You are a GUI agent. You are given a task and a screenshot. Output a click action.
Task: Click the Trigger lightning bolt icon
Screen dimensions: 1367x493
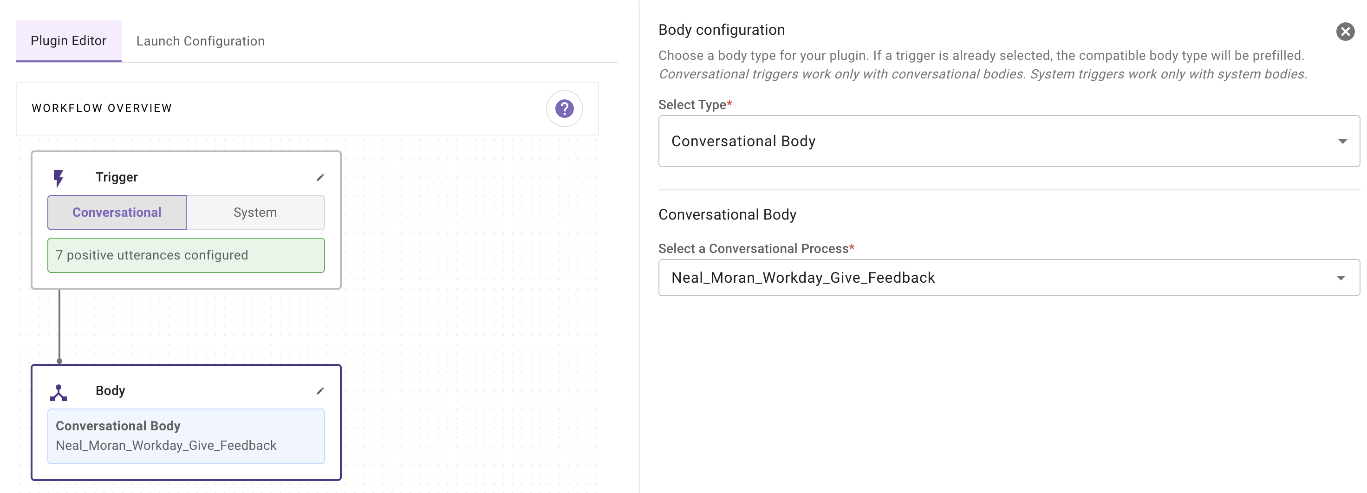coord(59,178)
